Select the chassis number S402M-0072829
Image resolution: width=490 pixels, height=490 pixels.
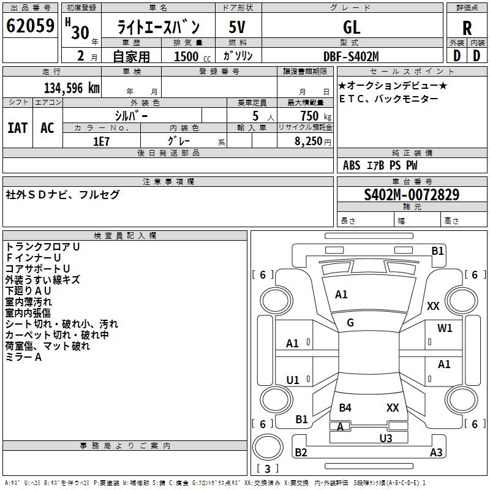coord(412,194)
